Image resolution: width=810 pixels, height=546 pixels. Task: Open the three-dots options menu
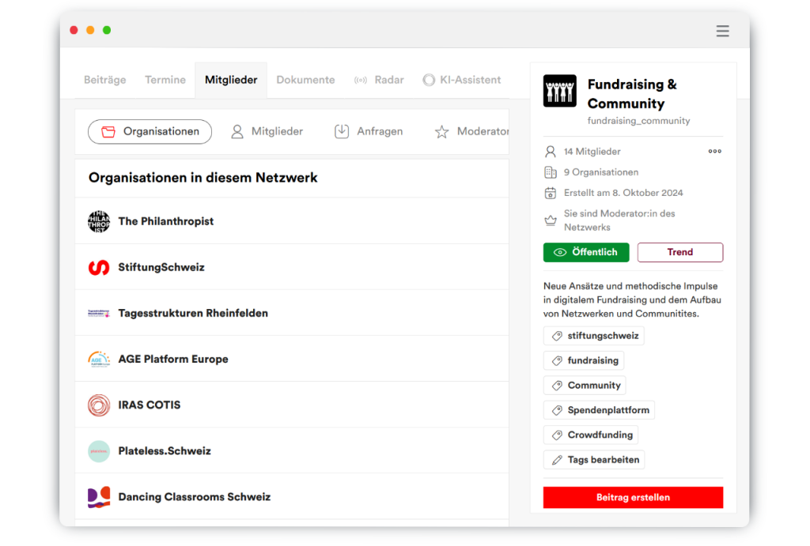(714, 151)
